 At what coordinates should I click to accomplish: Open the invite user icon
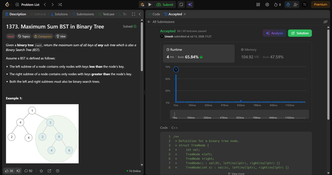click(296, 5)
